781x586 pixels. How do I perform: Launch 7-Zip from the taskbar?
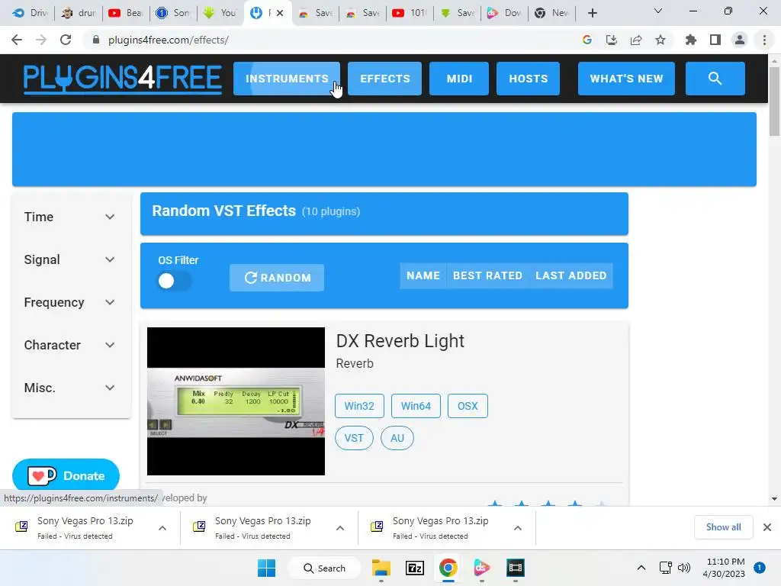415,568
